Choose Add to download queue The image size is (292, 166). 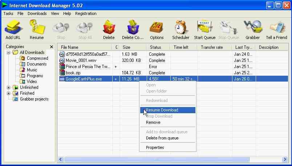pyautogui.click(x=168, y=132)
